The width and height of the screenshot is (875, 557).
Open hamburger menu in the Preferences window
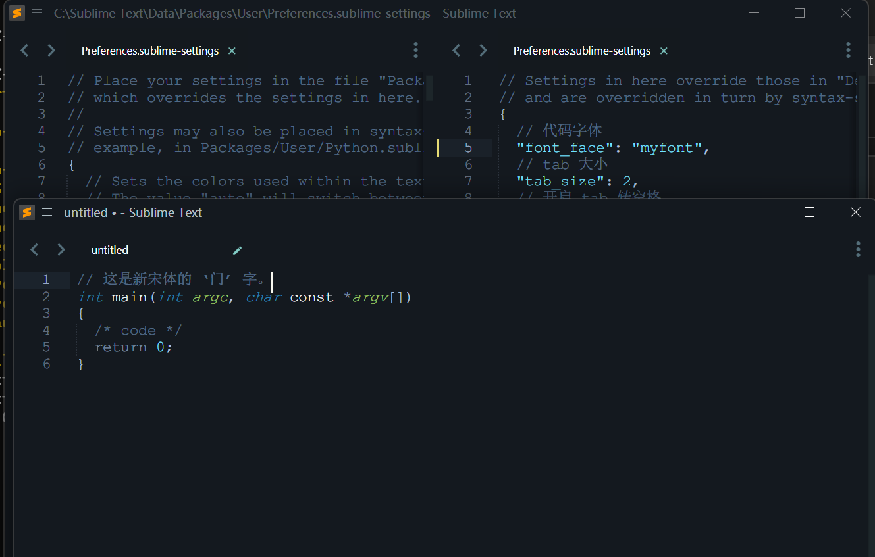click(x=37, y=13)
